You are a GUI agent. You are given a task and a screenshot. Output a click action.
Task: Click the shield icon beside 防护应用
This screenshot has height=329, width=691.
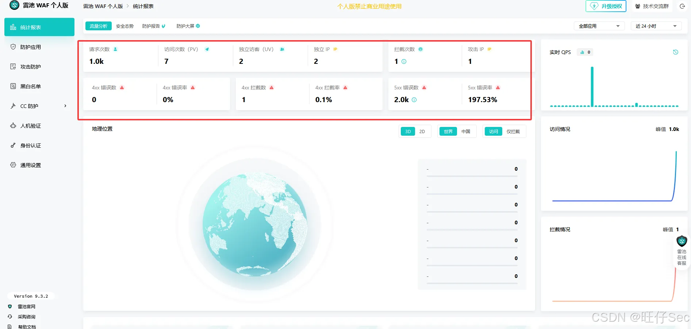click(x=13, y=47)
